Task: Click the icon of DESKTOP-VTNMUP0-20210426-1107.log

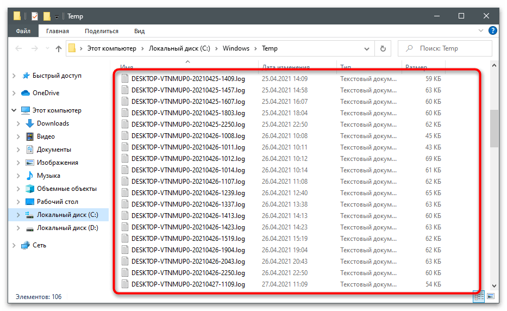Action: (125, 182)
